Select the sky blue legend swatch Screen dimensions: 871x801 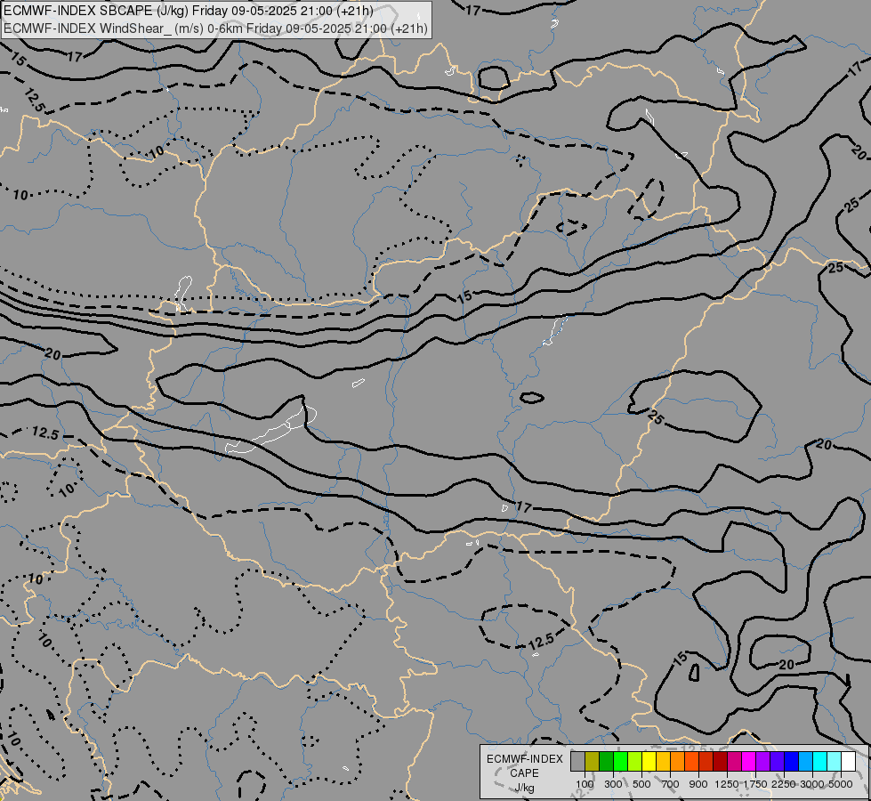pos(806,761)
